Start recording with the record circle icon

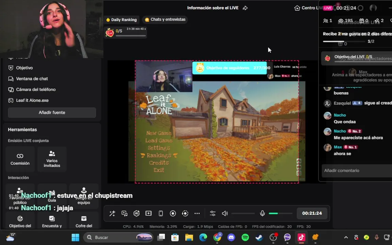pos(173,213)
